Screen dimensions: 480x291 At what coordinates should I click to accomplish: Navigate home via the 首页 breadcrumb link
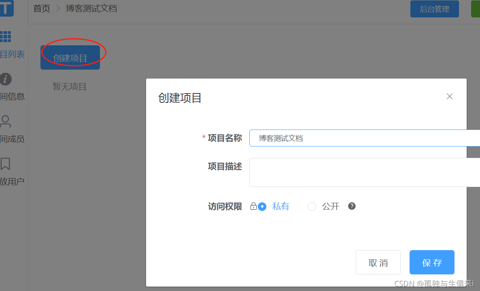pyautogui.click(x=42, y=8)
